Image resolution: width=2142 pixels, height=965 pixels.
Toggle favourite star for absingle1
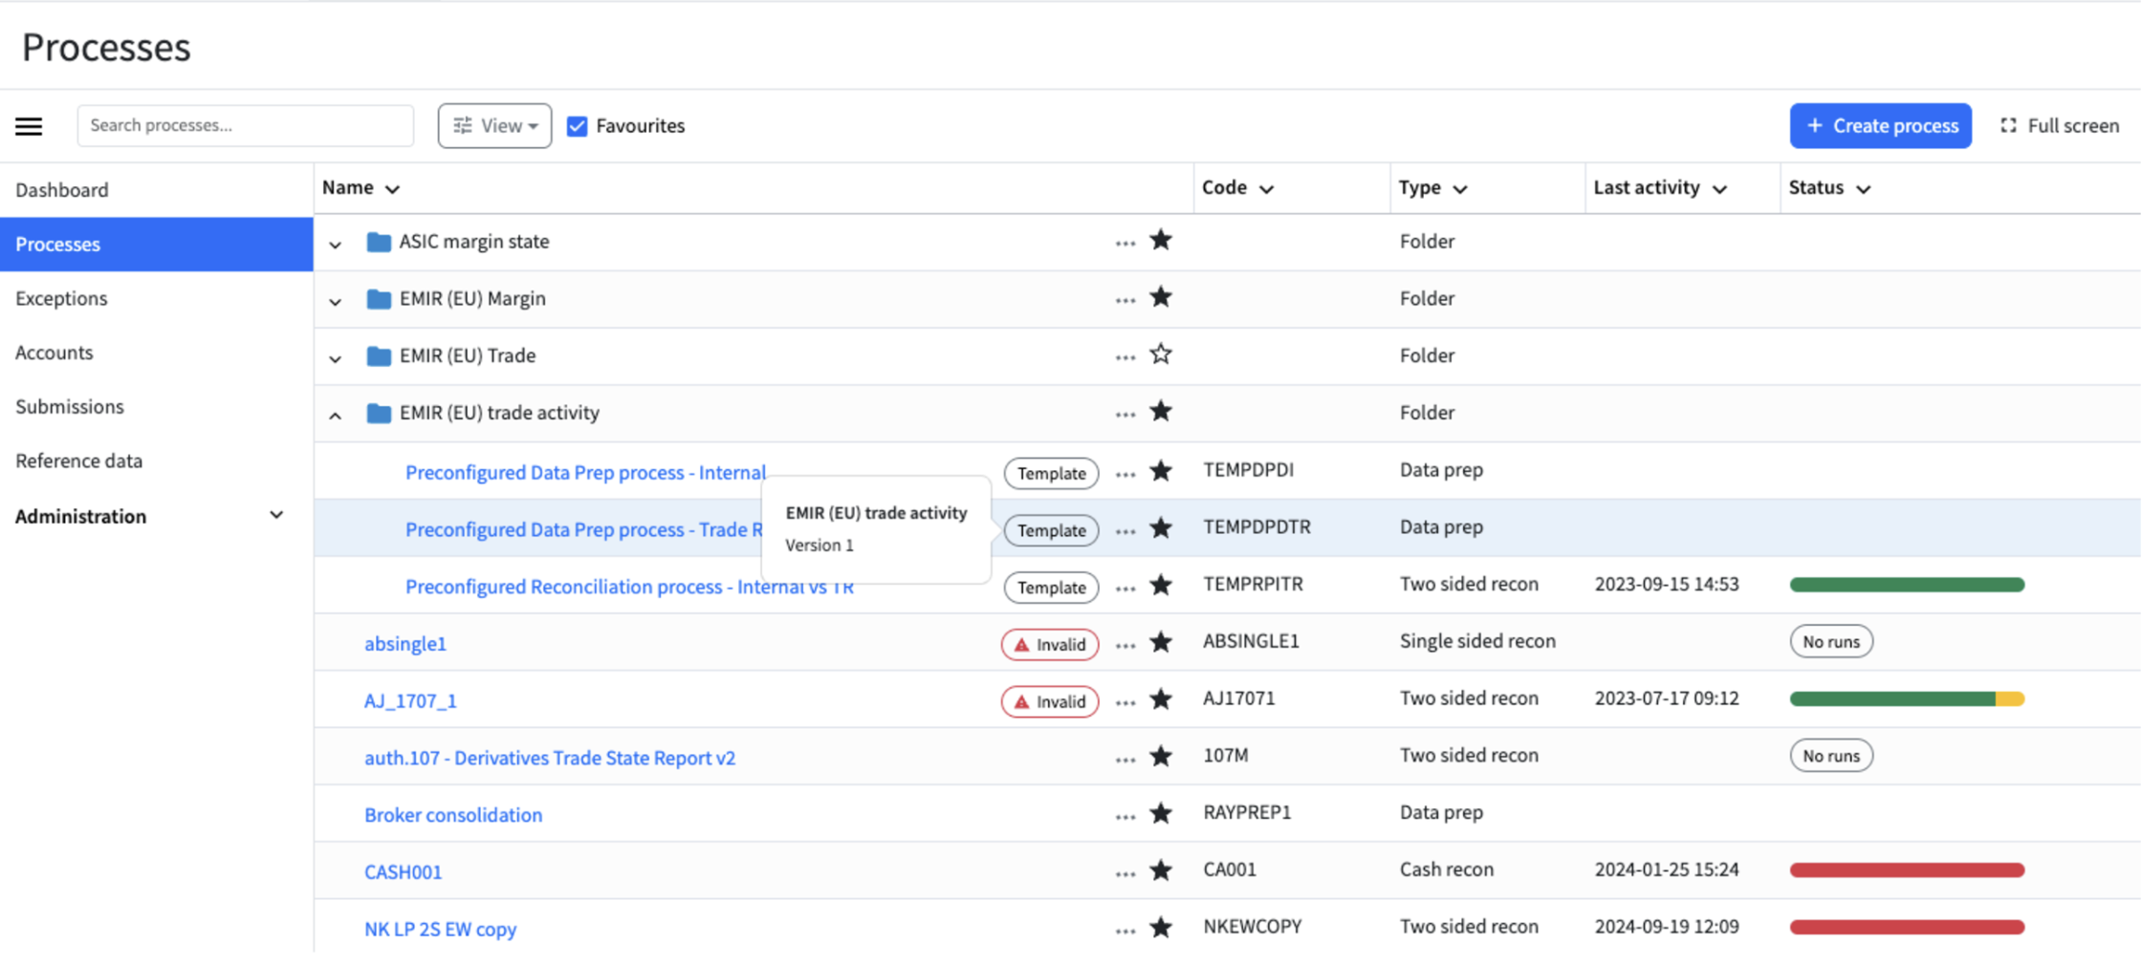pyautogui.click(x=1161, y=642)
